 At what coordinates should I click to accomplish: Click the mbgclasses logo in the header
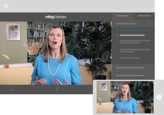click(56, 17)
